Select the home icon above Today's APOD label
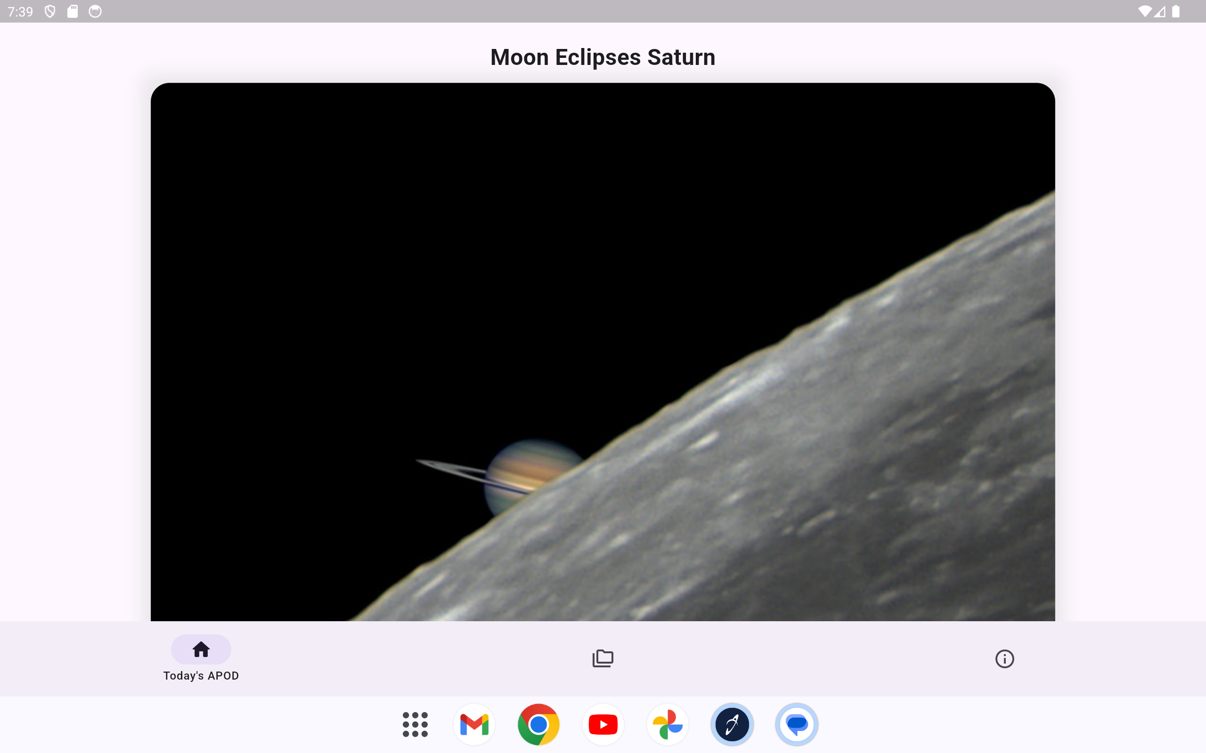Screen dimensions: 1206x753 [x=201, y=649]
